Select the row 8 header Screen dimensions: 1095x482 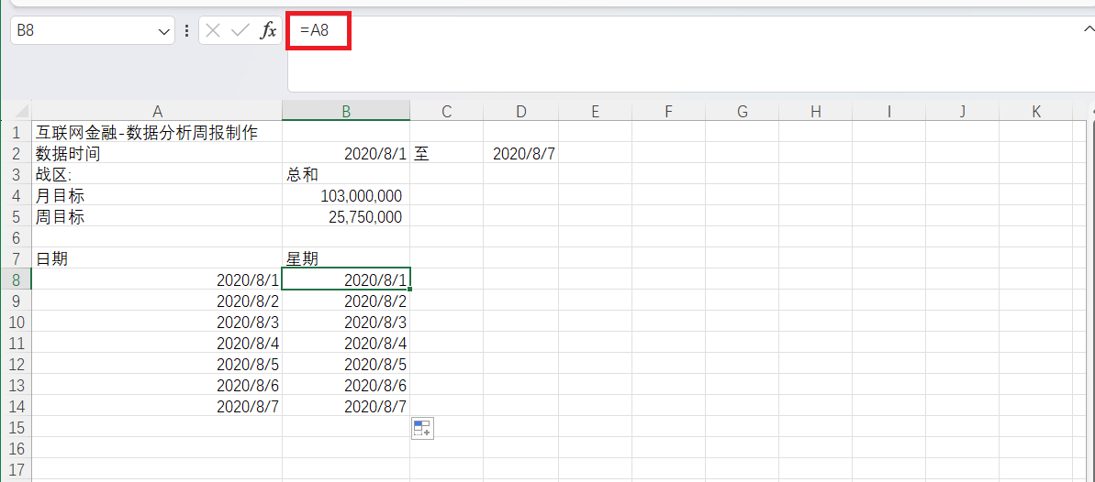coord(16,279)
